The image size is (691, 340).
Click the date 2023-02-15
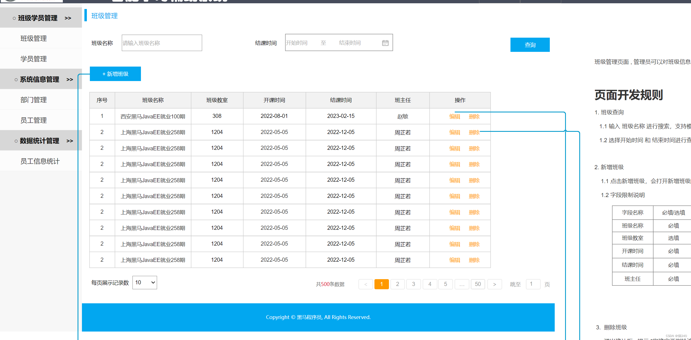pos(341,116)
